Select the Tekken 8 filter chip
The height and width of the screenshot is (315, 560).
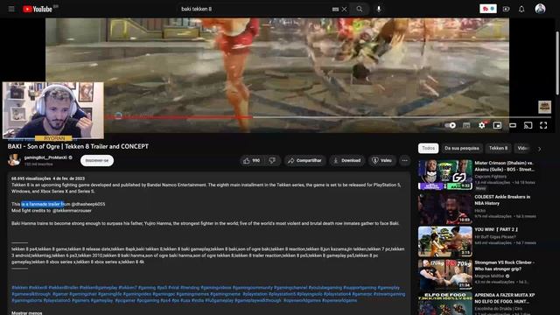pyautogui.click(x=498, y=148)
